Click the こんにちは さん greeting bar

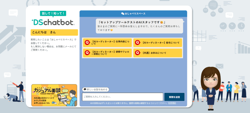pos(54,32)
